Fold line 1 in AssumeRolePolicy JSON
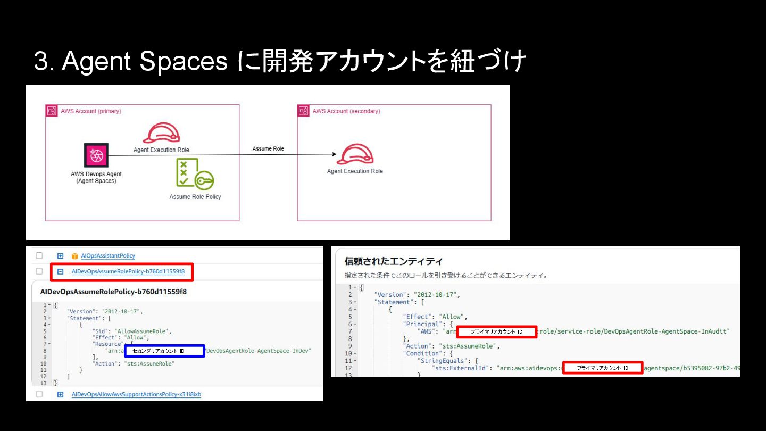This screenshot has height=431, width=766. tap(49, 305)
